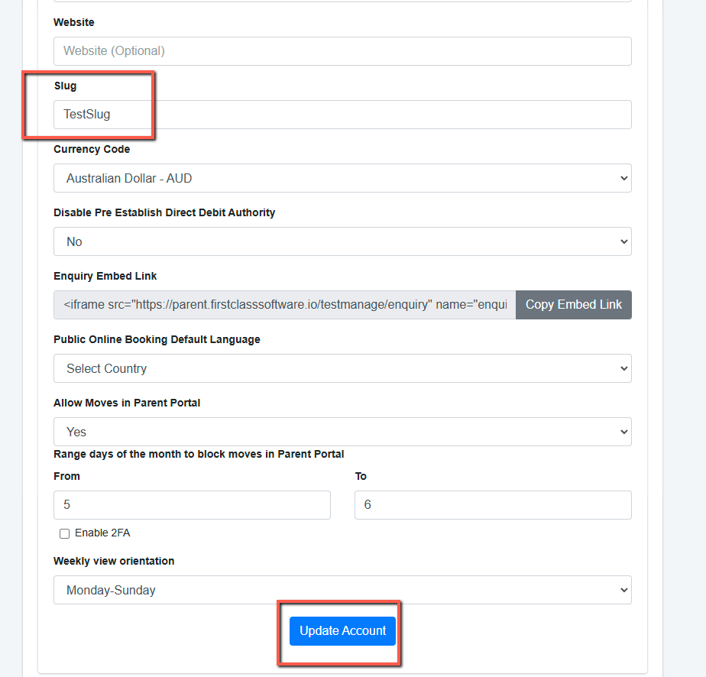The image size is (706, 677).
Task: Click the Website (Optional) input field
Action: tap(342, 51)
